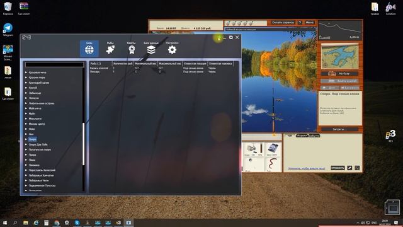Click the lake map thumbnail in game window
Screen dimensions: 403x227
coord(340,56)
